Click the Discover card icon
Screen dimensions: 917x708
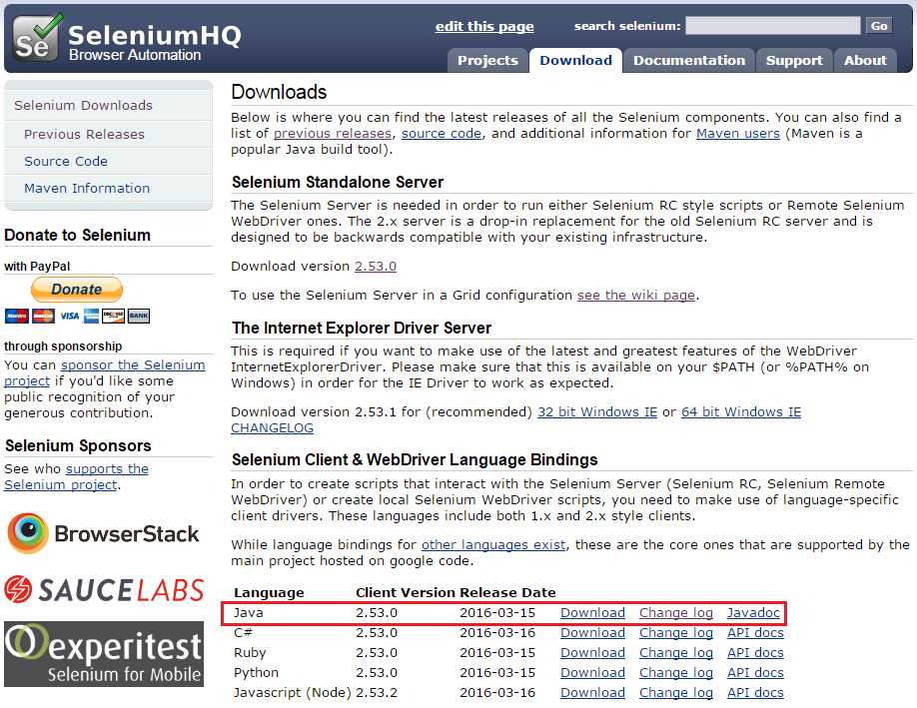[x=113, y=317]
